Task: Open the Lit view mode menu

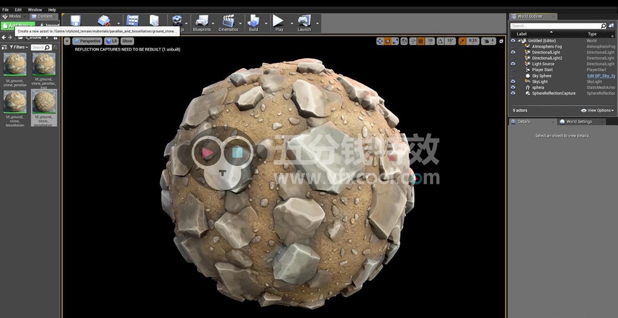Action: pyautogui.click(x=111, y=41)
